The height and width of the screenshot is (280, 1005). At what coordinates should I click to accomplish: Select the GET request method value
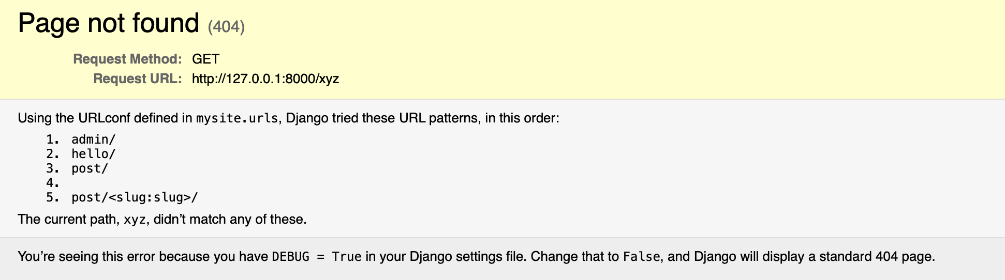tap(205, 59)
